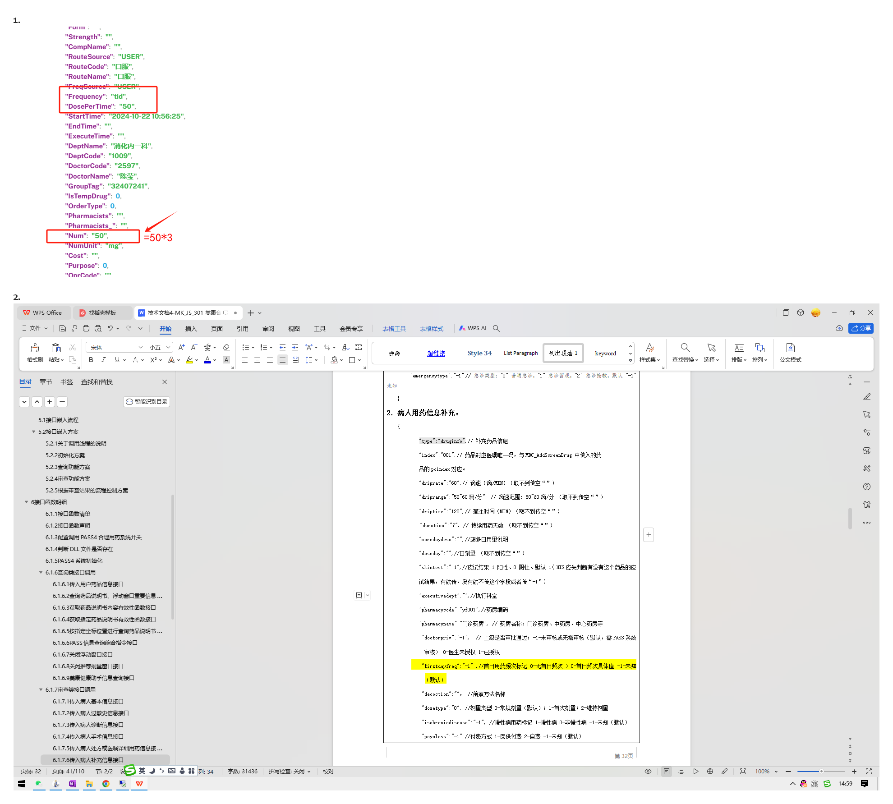Toggle justify paragraph alignment

[282, 360]
